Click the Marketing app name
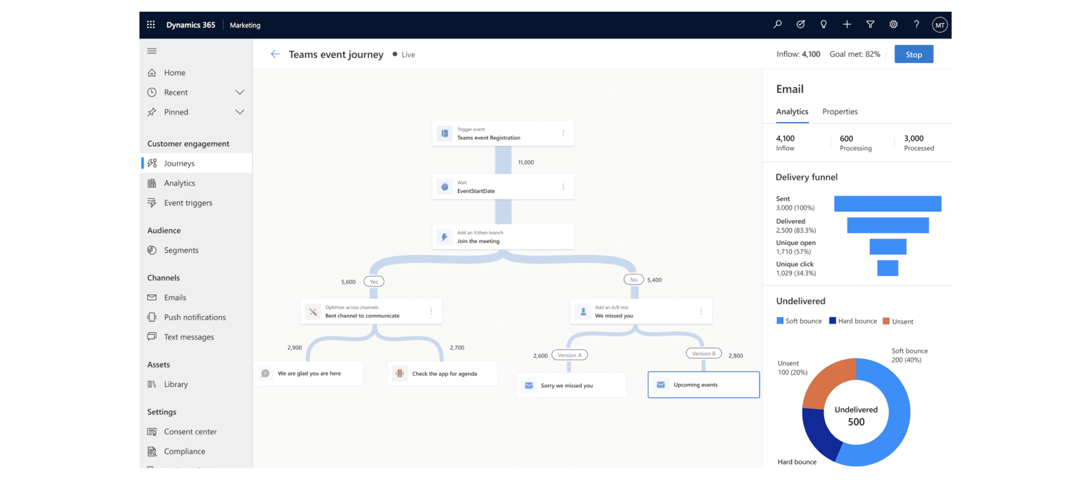 [x=245, y=25]
